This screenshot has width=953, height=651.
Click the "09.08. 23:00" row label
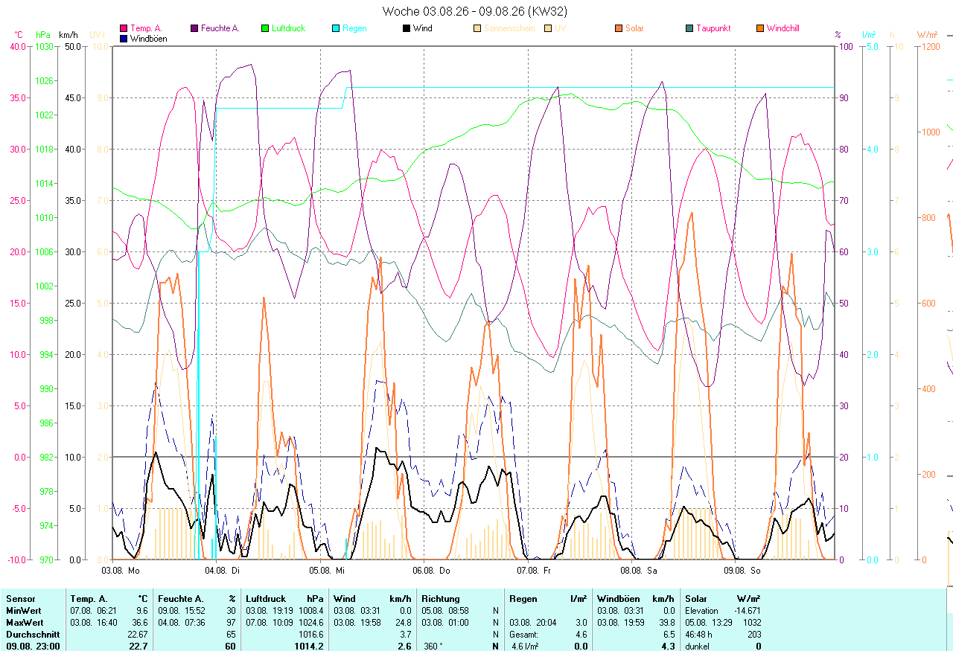(x=33, y=647)
